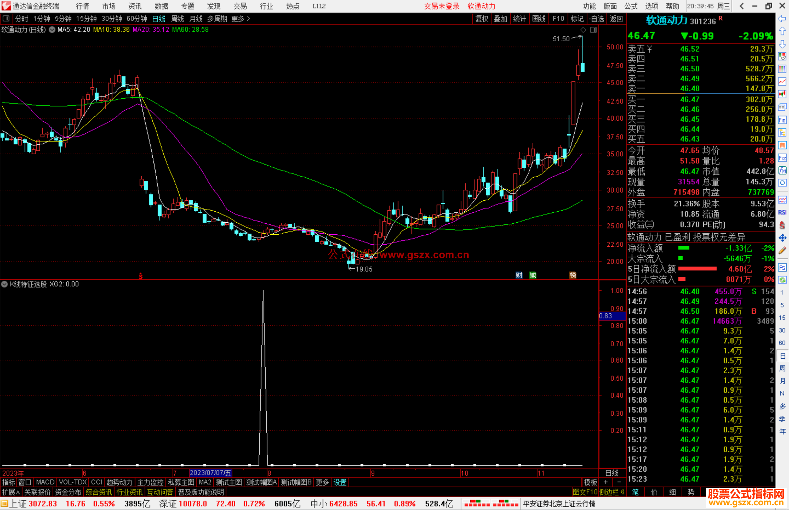Click the formula f(x) sidebar icon
The width and height of the screenshot is (789, 510).
tap(782, 170)
